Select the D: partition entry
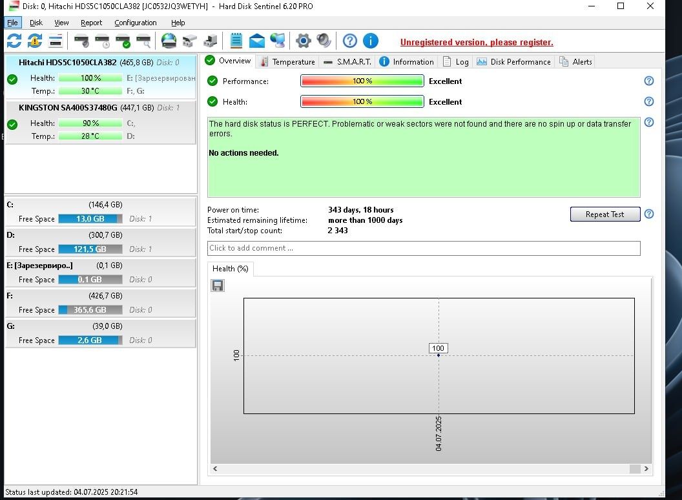The width and height of the screenshot is (682, 500). [x=101, y=242]
